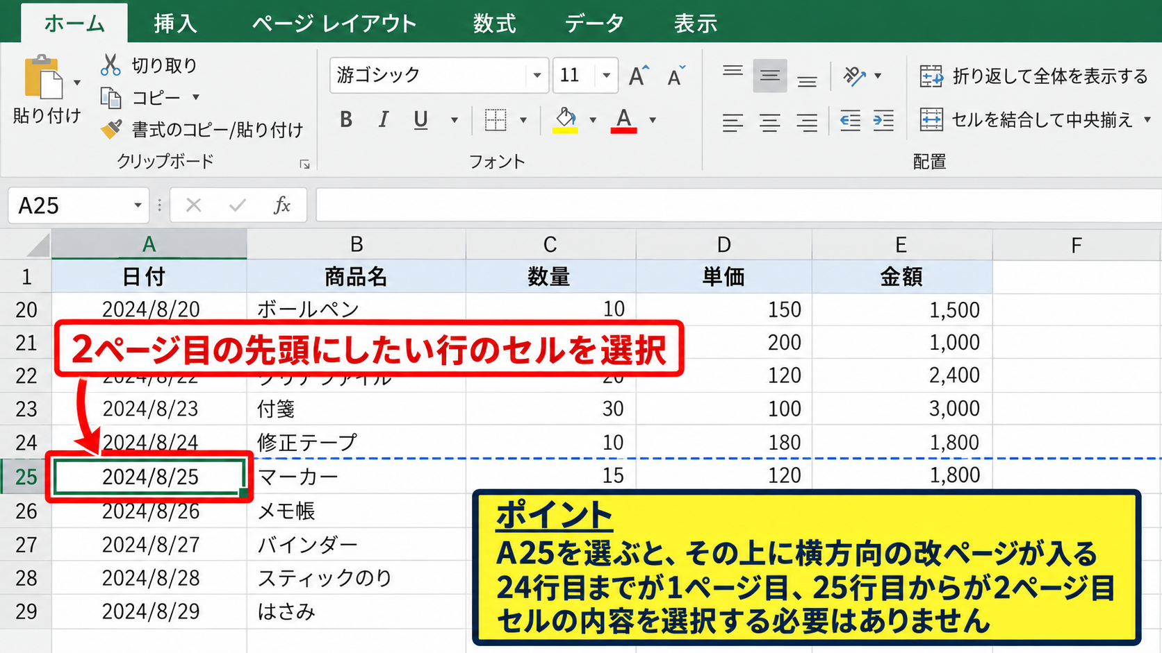
Task: Open the merge cells dropdown arrow
Action: (x=1147, y=119)
